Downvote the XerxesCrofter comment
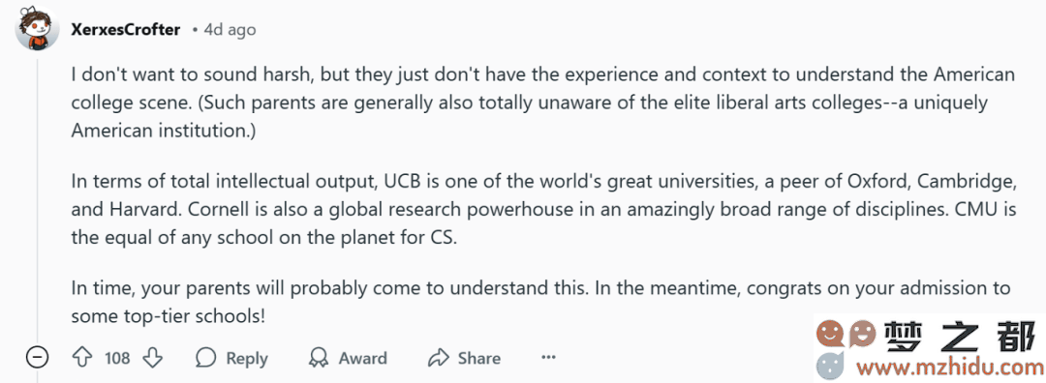This screenshot has height=383, width=1046. [x=153, y=358]
